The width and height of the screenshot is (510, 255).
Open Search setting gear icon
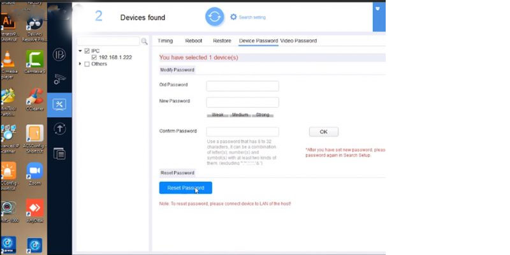(x=233, y=17)
